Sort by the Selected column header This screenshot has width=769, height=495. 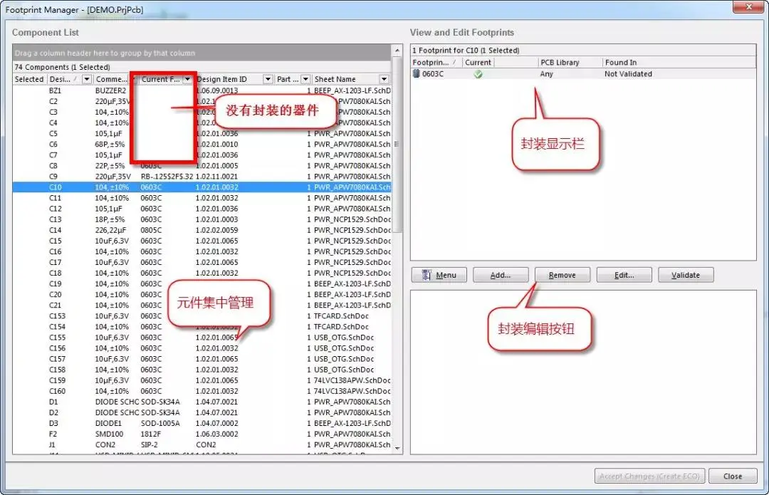[29, 79]
